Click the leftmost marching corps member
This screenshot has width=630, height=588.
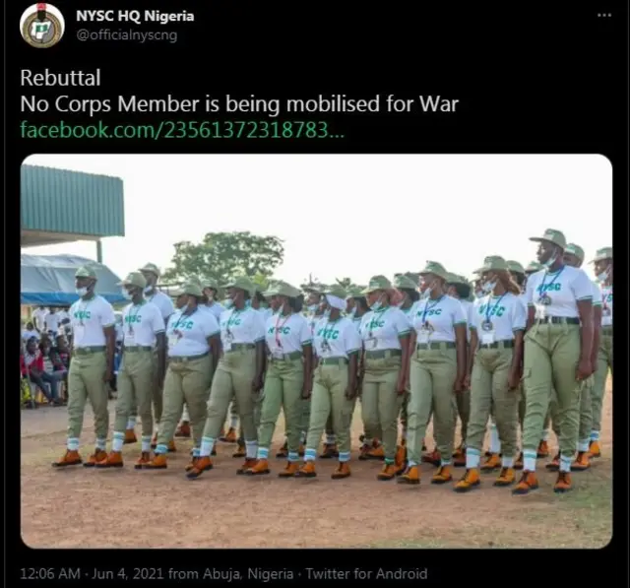(90, 365)
